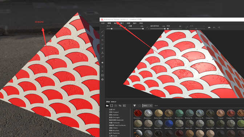Select the Paint brush tool
This screenshot has height=137, width=244.
coord(102,32)
